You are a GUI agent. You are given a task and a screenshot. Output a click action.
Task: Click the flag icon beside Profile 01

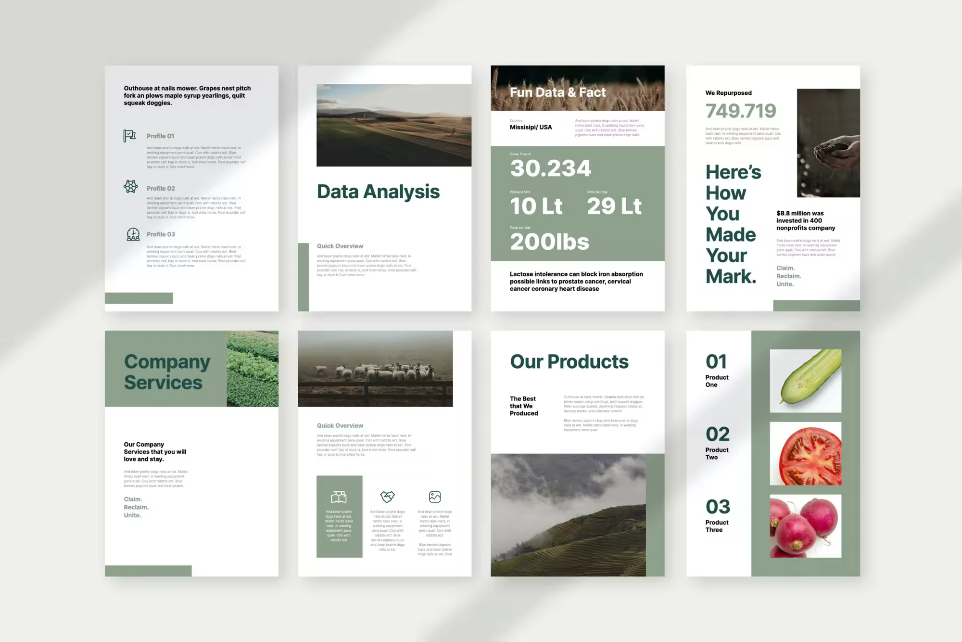[129, 136]
